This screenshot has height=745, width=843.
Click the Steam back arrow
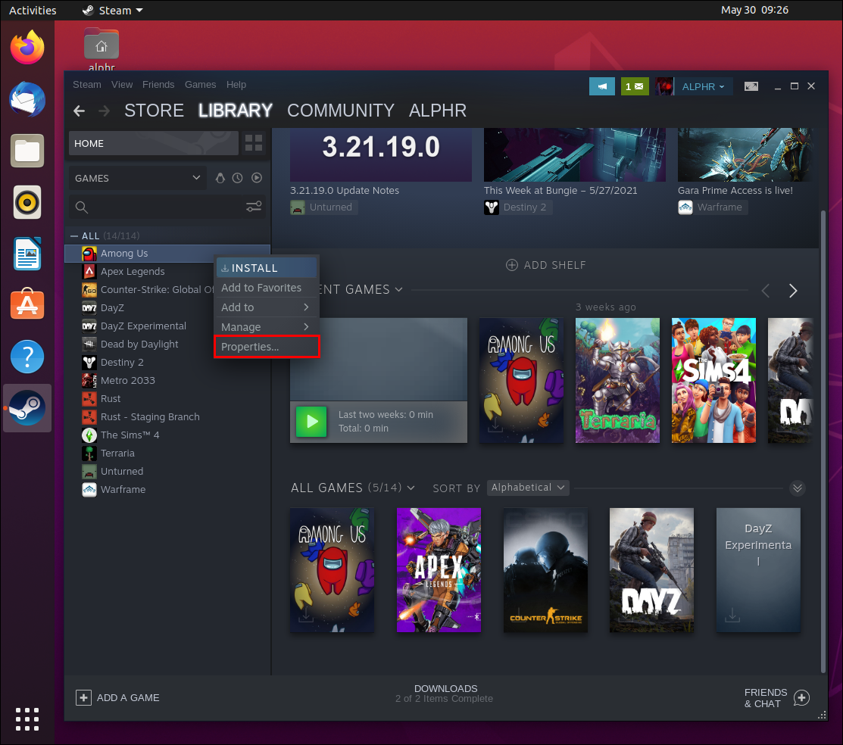tap(79, 111)
